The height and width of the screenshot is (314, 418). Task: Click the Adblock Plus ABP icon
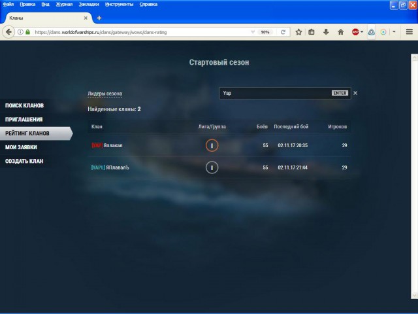point(355,32)
